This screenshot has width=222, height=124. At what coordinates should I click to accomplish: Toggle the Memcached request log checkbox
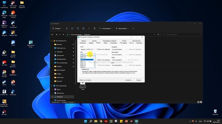(129, 54)
